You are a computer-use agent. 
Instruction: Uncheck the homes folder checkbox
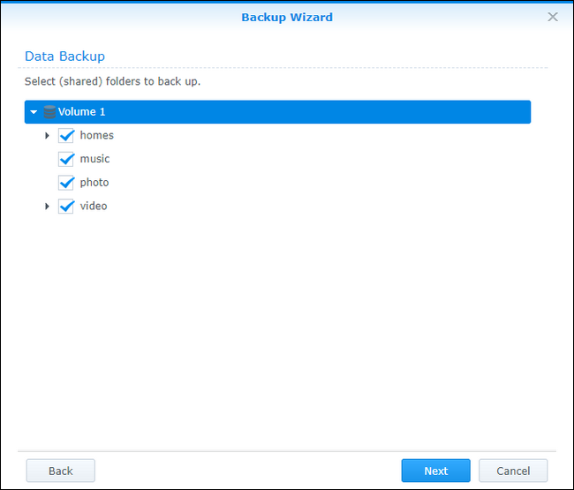point(65,136)
